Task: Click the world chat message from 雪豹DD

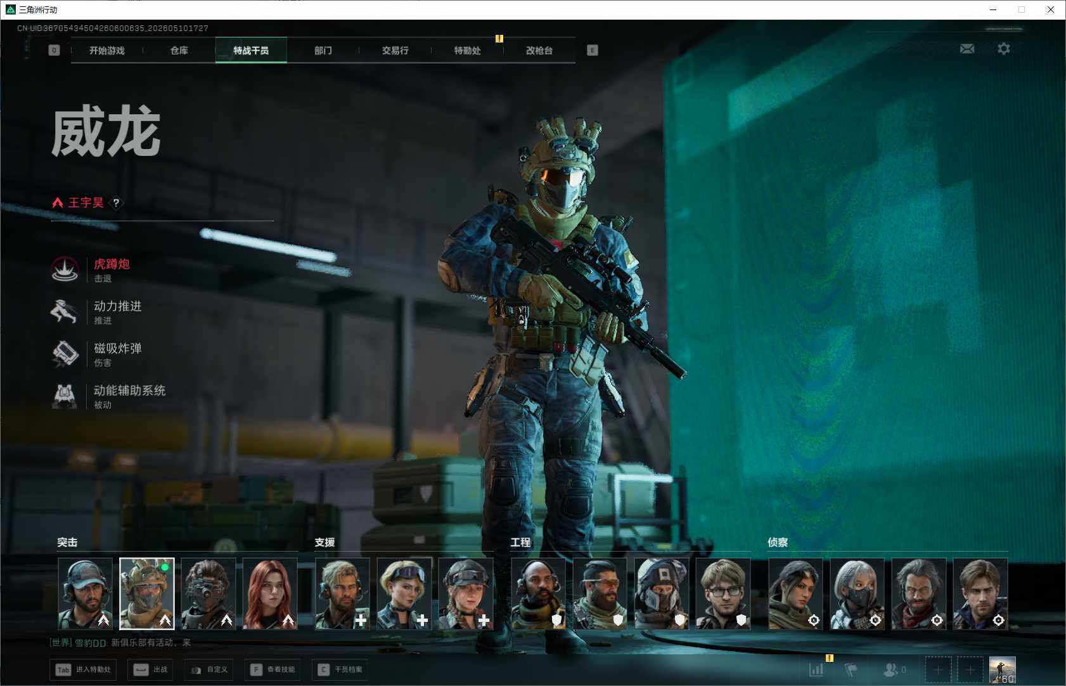Action: 120,643
